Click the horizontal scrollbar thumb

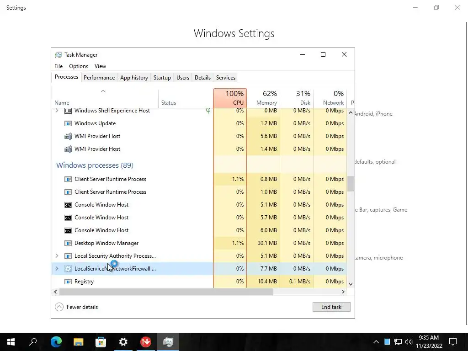coord(166,292)
